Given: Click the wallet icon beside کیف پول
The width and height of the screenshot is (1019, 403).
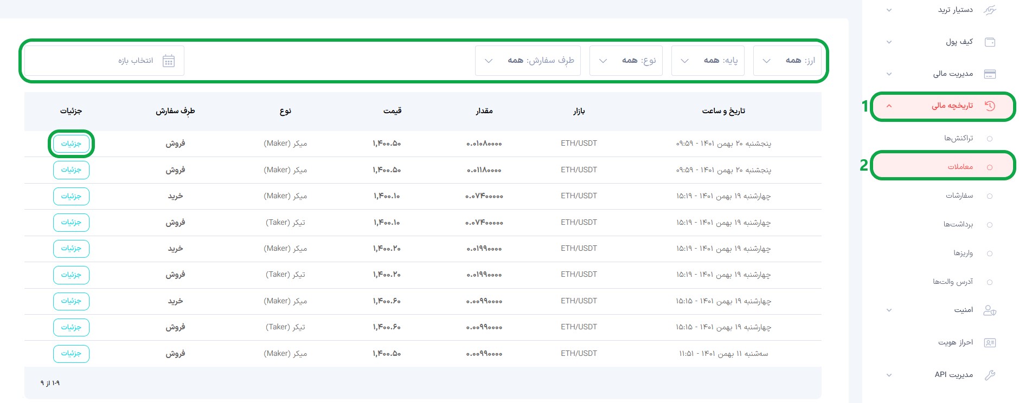Looking at the screenshot, I should pyautogui.click(x=990, y=42).
